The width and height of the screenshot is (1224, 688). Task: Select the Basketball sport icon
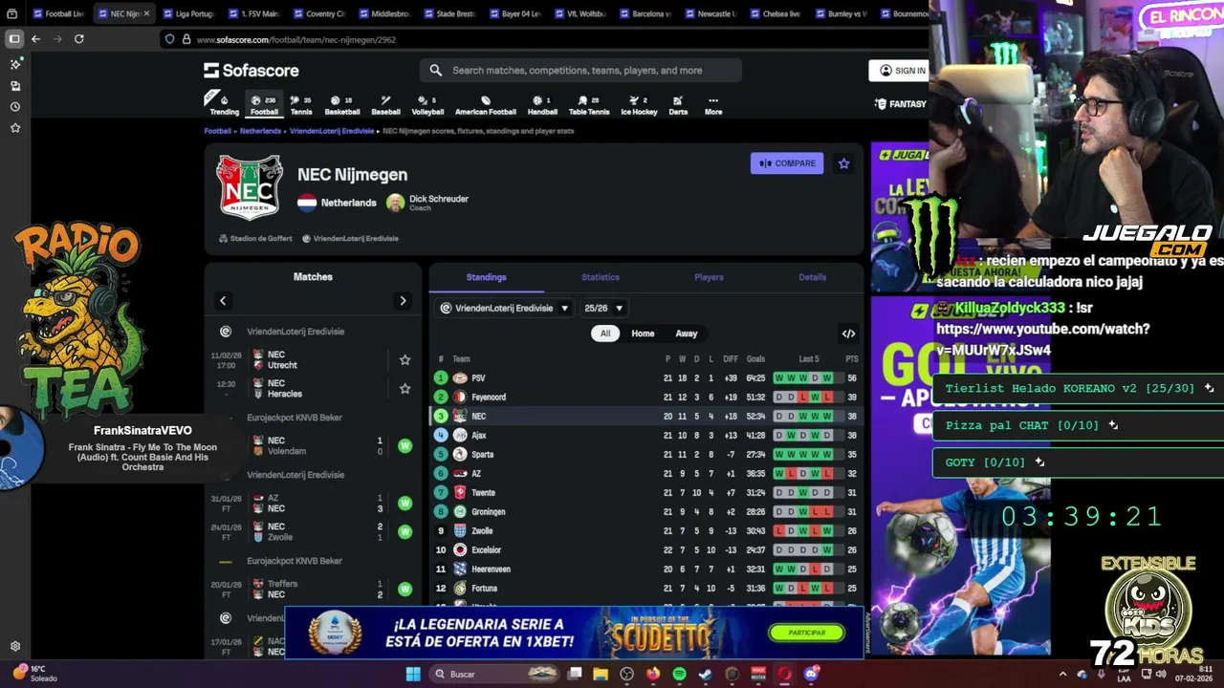342,105
